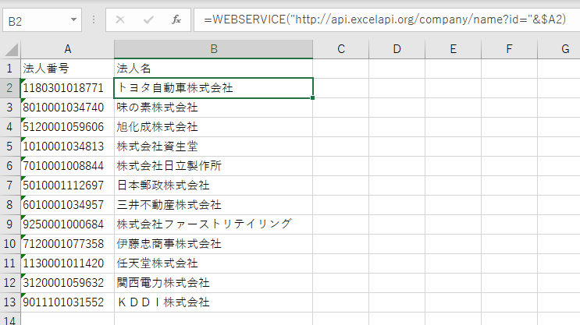Click the Cancel X icon in formula bar
This screenshot has height=325, width=580.
coord(120,19)
